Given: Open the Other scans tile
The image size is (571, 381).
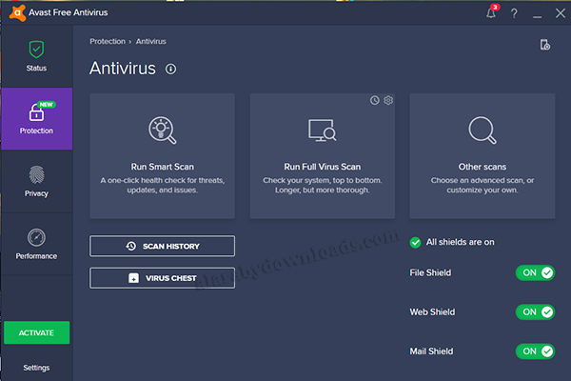Looking at the screenshot, I should point(482,156).
